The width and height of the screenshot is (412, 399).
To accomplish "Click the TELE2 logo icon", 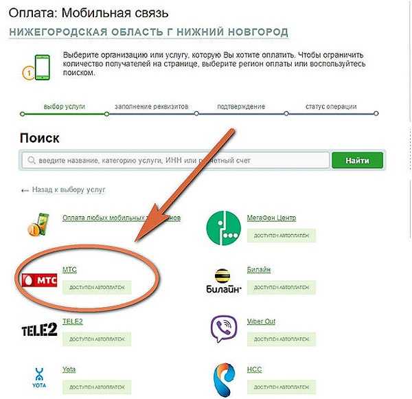I will [x=39, y=330].
